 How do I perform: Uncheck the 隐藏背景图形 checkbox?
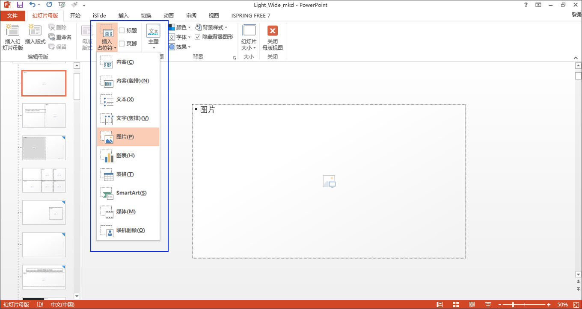click(197, 37)
